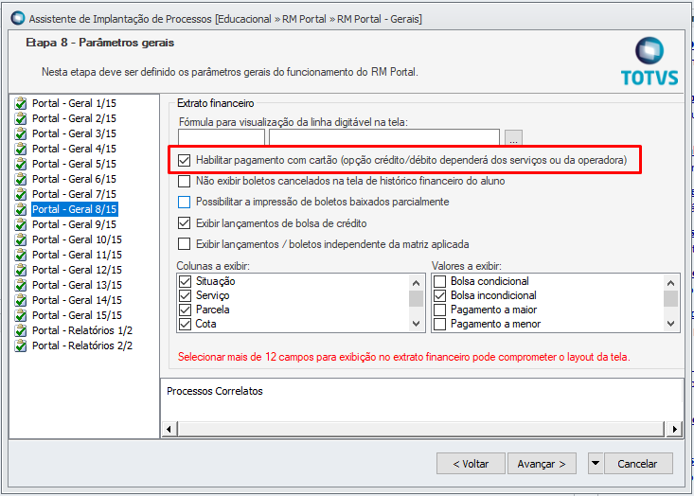Click the Processos Correlatos horizontal scrollbar track

tap(421, 429)
